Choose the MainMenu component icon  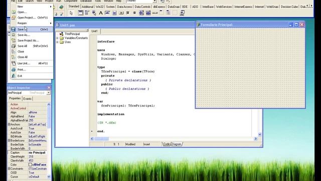(x=87, y=13)
